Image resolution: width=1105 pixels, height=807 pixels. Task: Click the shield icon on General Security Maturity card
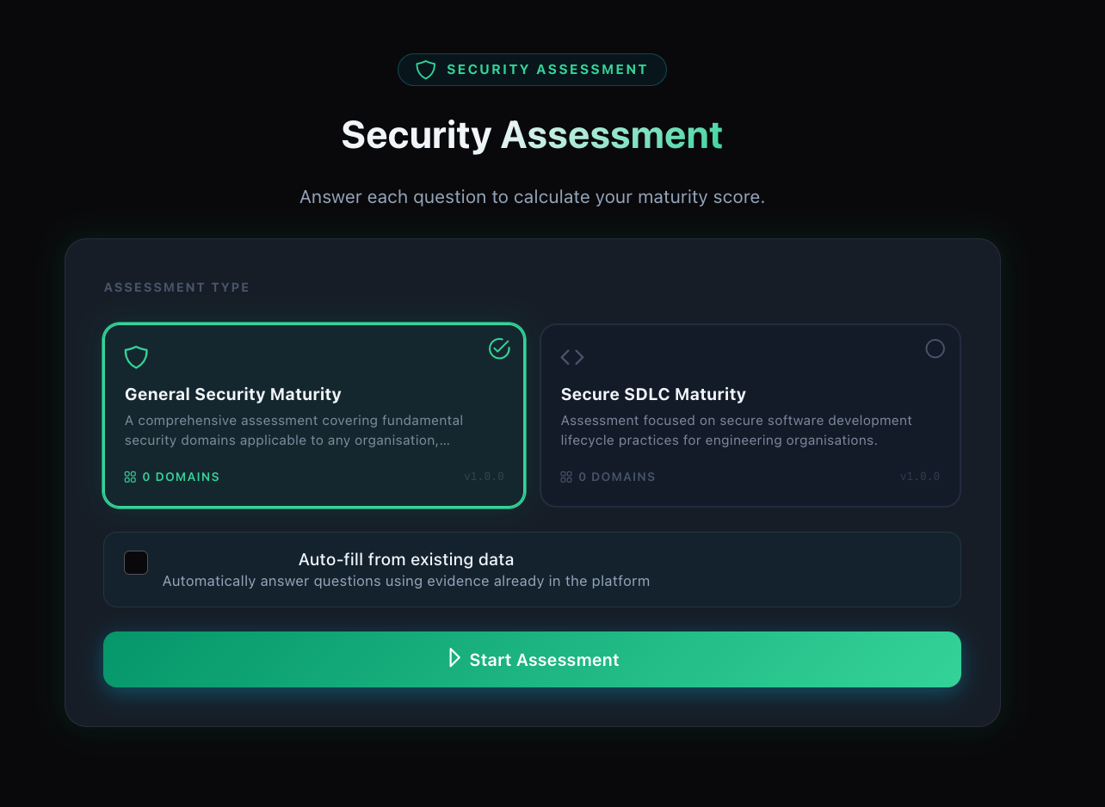pyautogui.click(x=136, y=357)
